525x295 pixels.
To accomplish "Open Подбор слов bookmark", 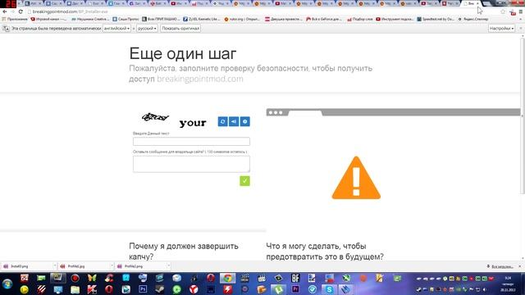I will [360, 19].
